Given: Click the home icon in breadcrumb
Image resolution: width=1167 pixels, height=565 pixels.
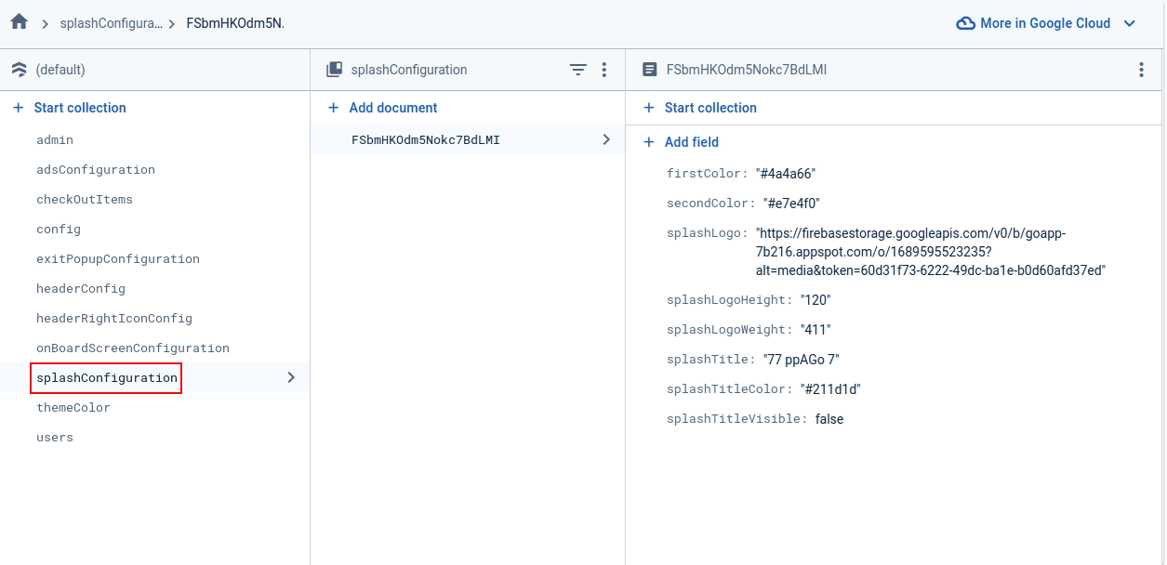Looking at the screenshot, I should [19, 22].
